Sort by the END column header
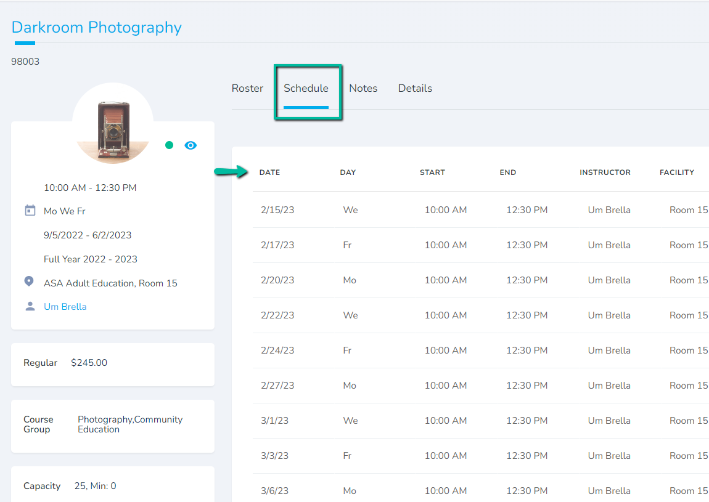Image resolution: width=709 pixels, height=502 pixels. click(x=508, y=172)
